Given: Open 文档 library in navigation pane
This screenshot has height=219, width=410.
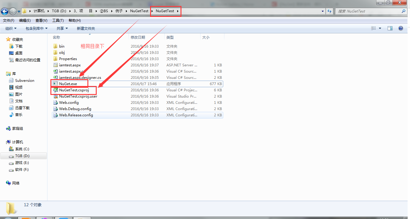Looking at the screenshot, I should [19, 101].
